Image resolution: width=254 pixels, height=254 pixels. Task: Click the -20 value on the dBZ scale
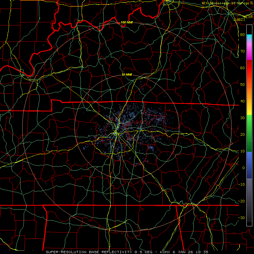[241, 201]
